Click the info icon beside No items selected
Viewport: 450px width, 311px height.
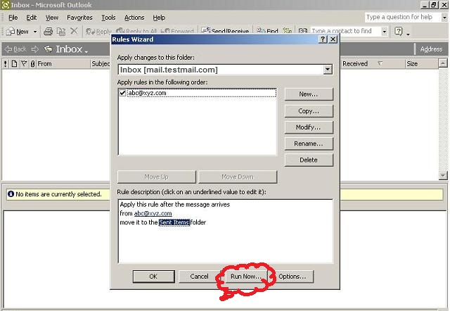pos(11,194)
